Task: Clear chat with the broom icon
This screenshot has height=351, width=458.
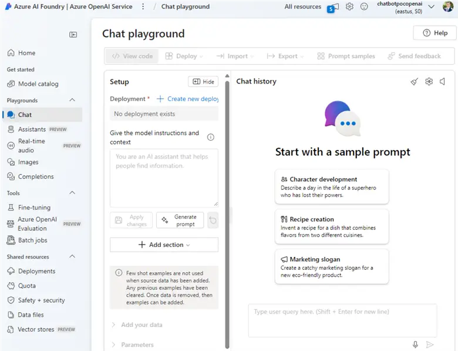Action: [414, 82]
